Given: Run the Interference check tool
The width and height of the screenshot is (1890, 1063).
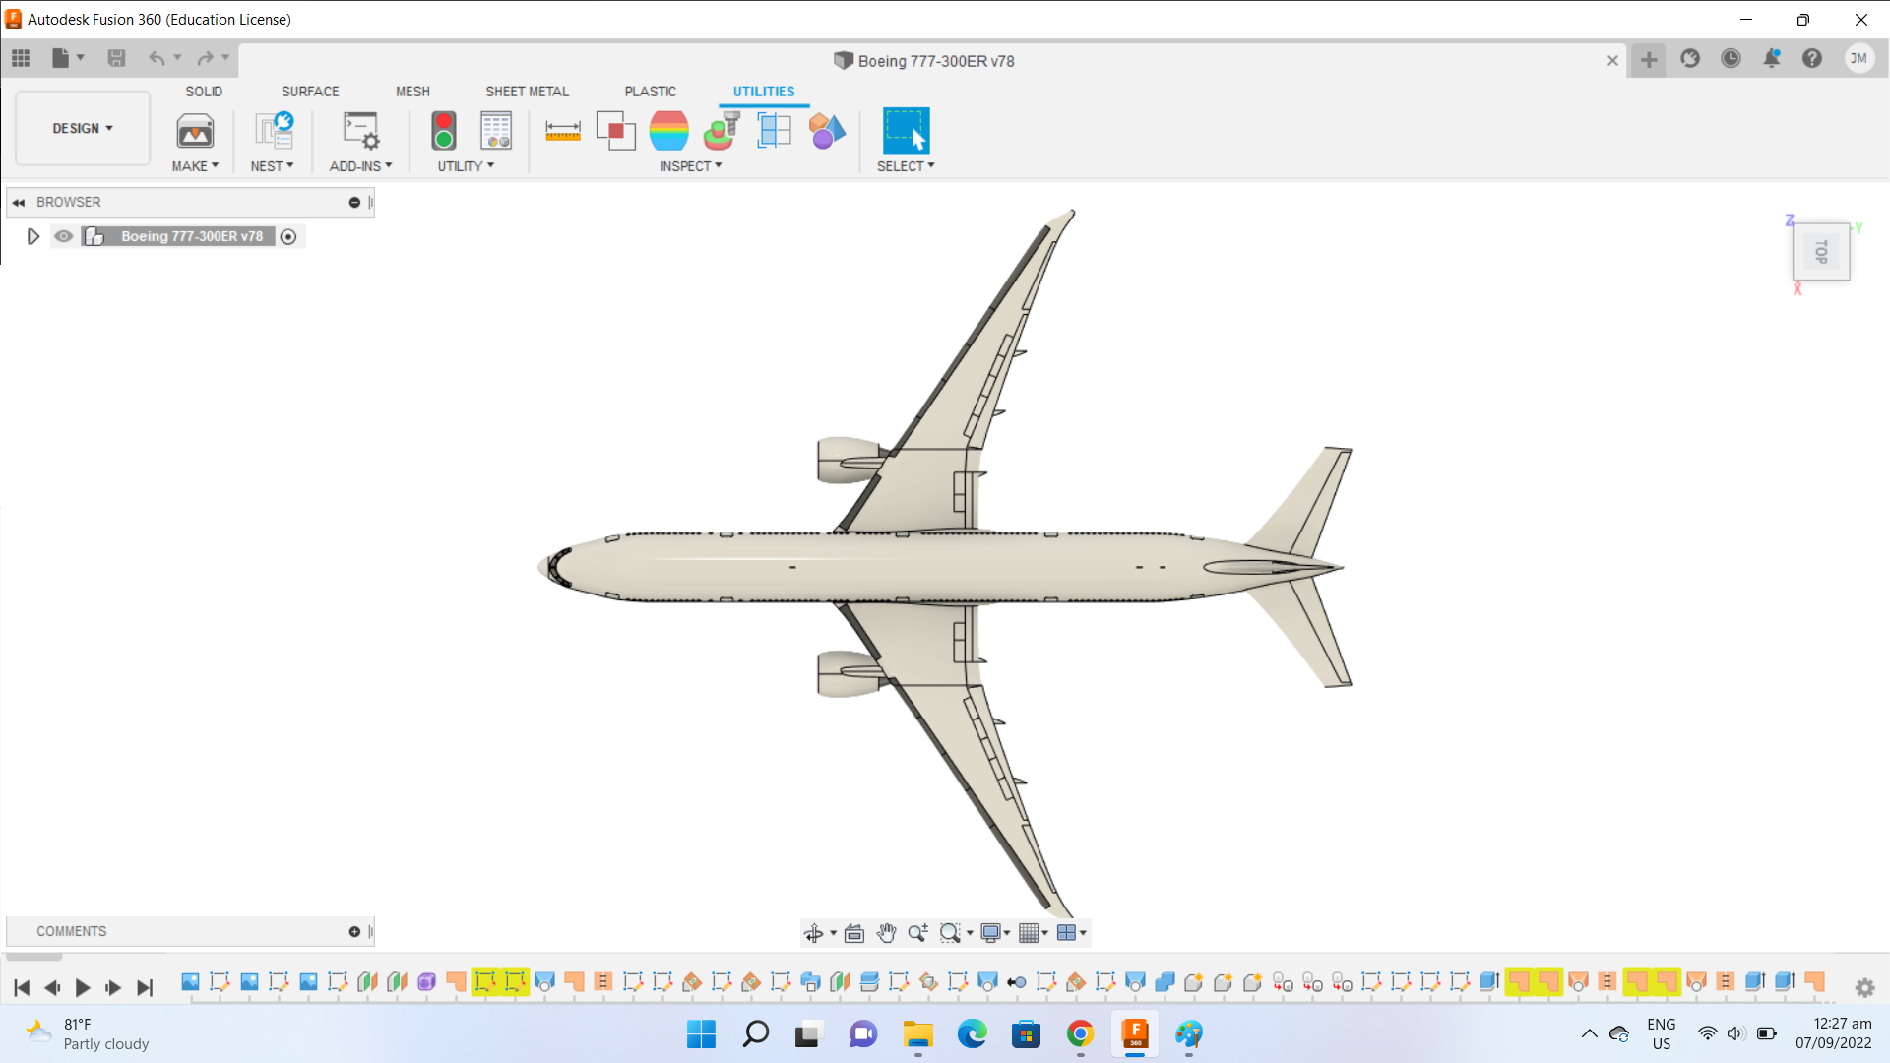Looking at the screenshot, I should pos(616,131).
